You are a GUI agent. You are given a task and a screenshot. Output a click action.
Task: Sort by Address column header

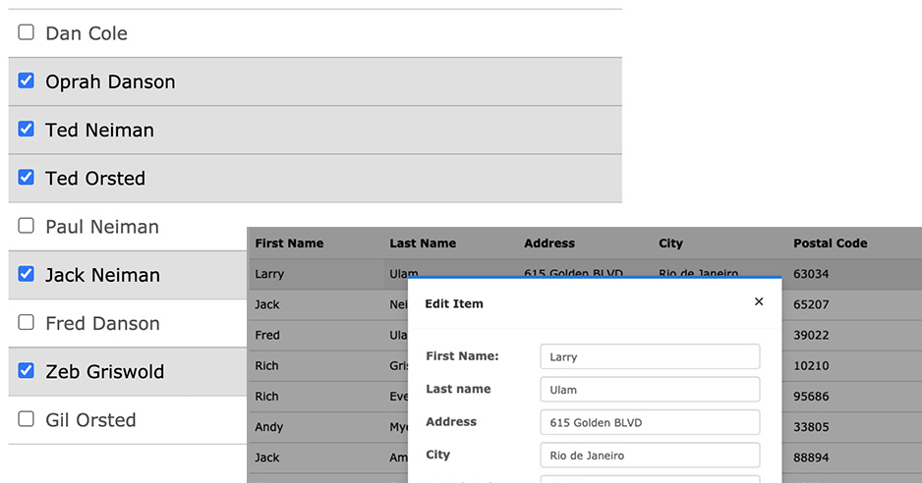point(549,243)
